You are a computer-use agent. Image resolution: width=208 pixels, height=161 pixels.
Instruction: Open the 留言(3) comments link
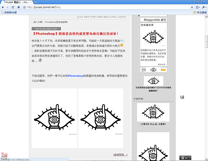tap(106, 17)
